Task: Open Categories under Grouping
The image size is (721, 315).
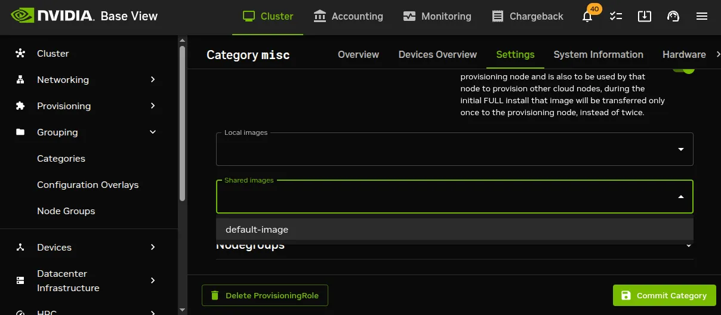Action: [61, 159]
